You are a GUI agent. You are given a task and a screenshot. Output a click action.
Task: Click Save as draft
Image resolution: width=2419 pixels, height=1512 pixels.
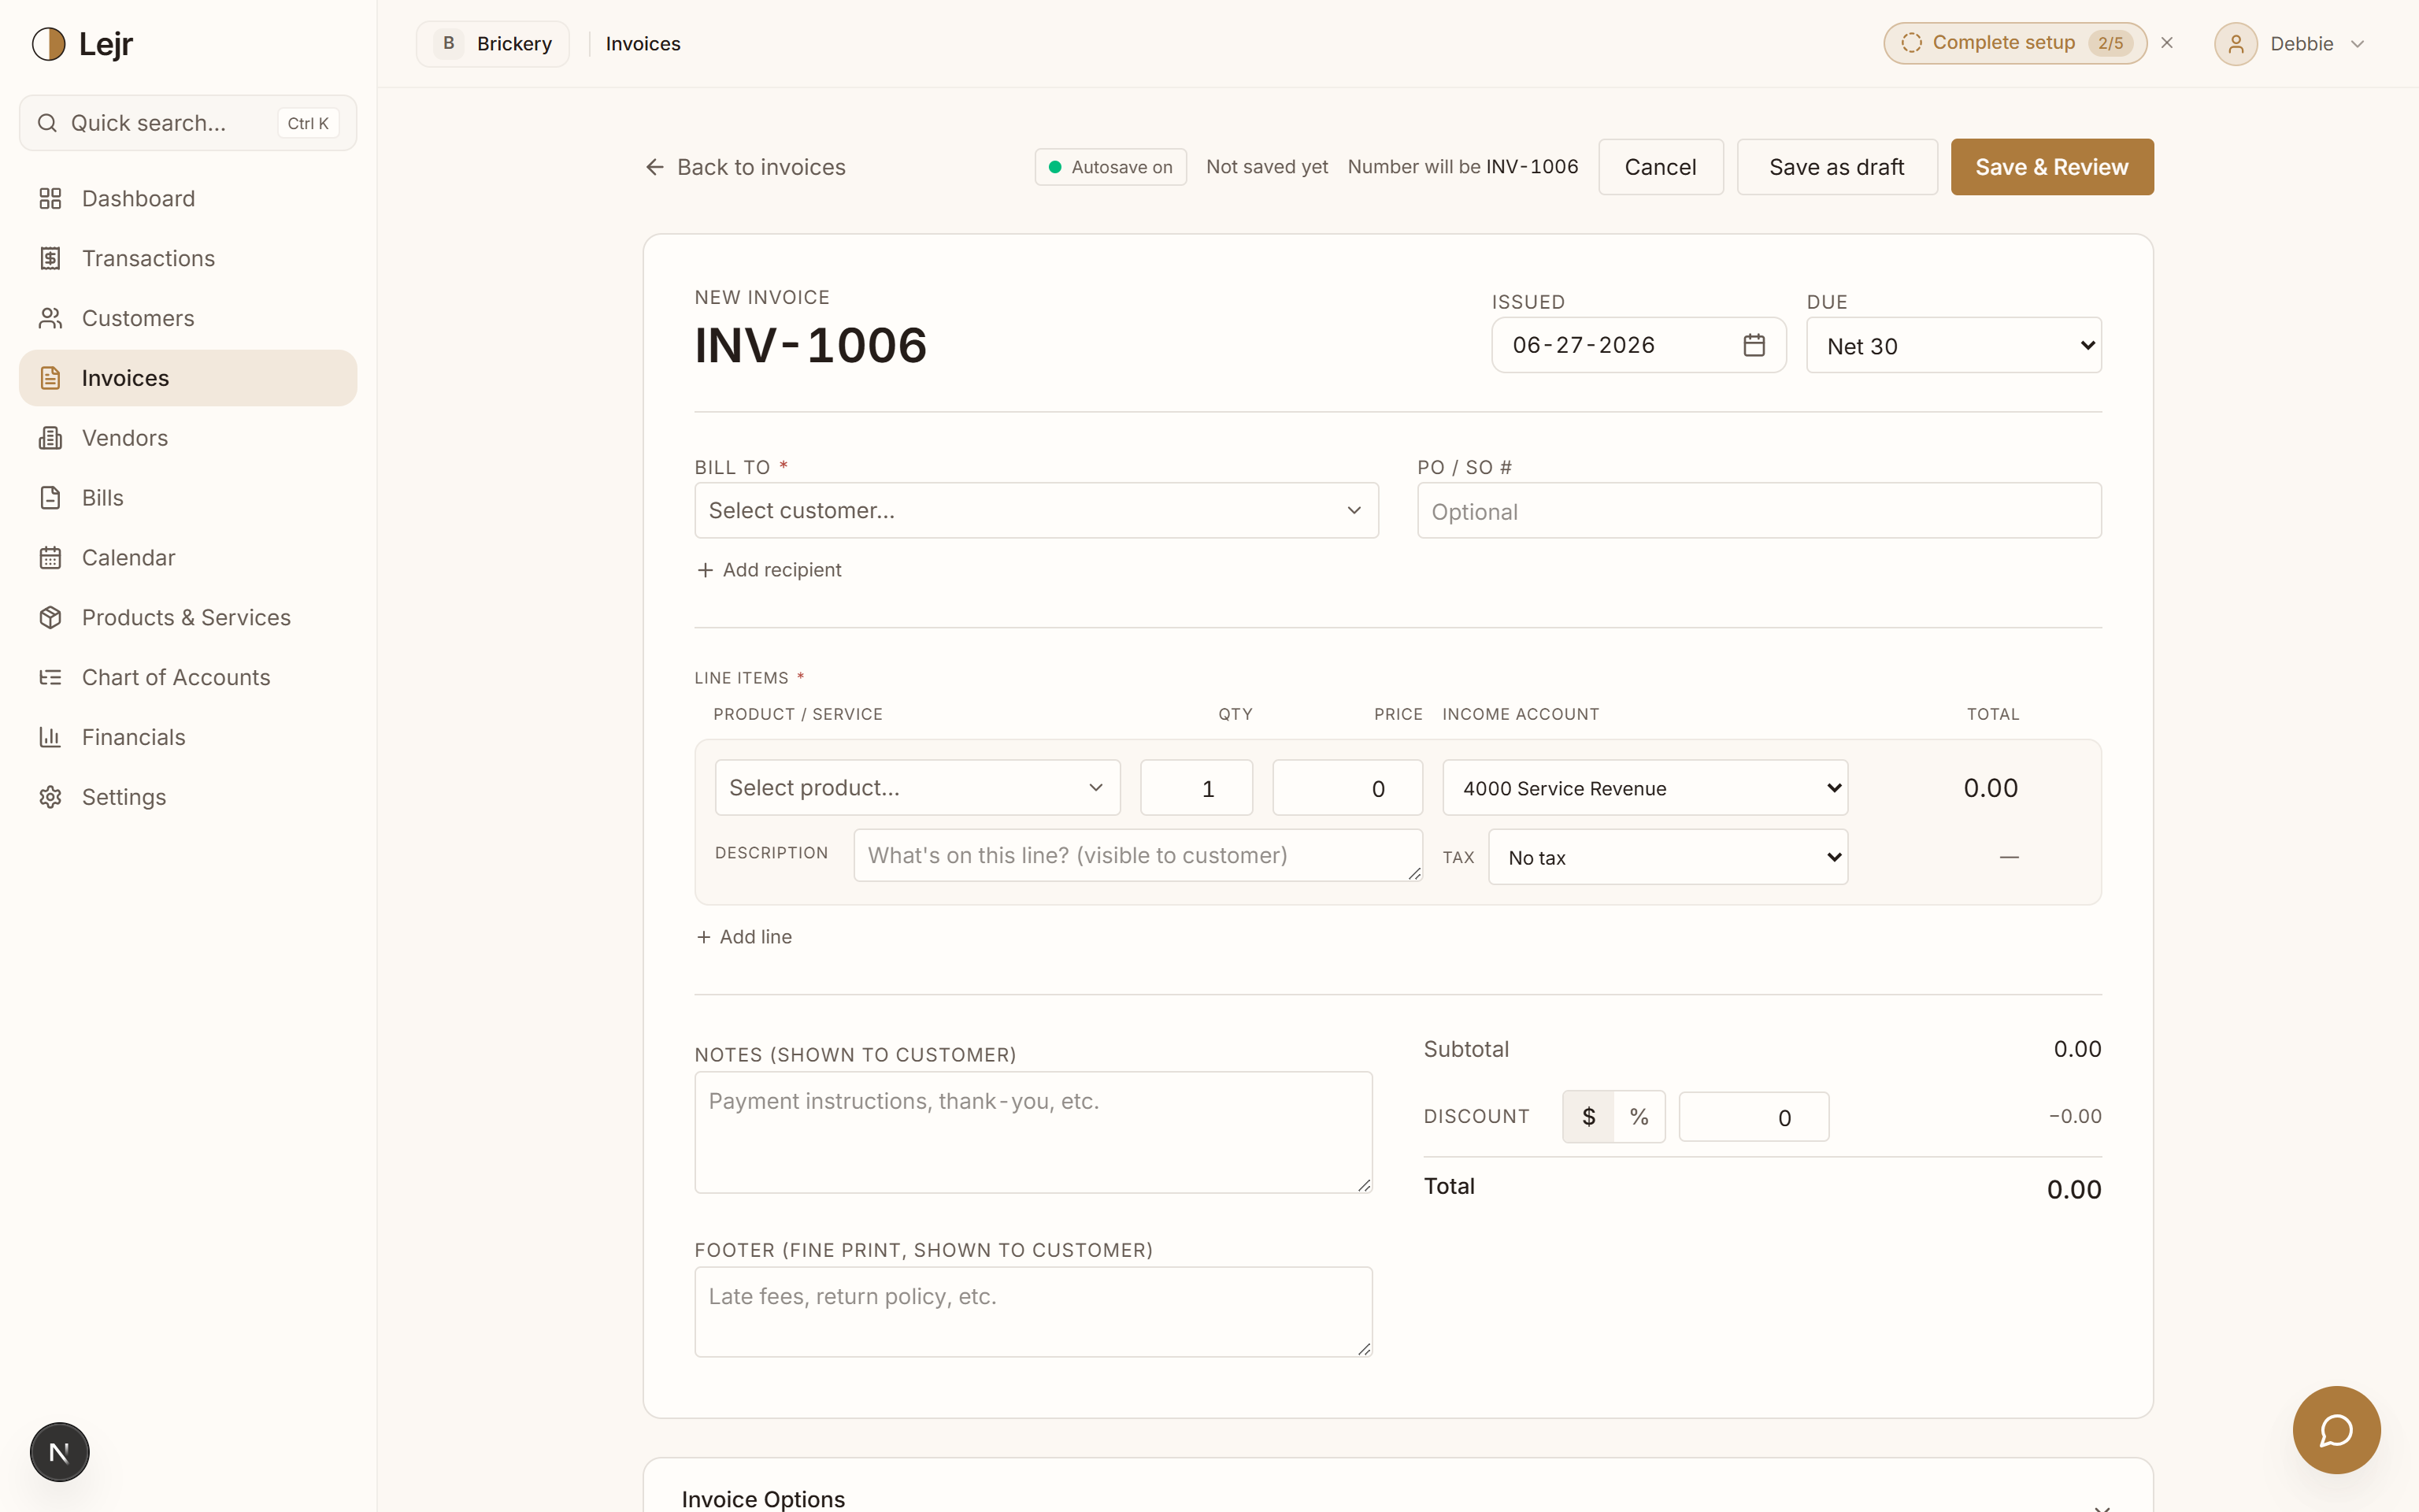[1837, 167]
